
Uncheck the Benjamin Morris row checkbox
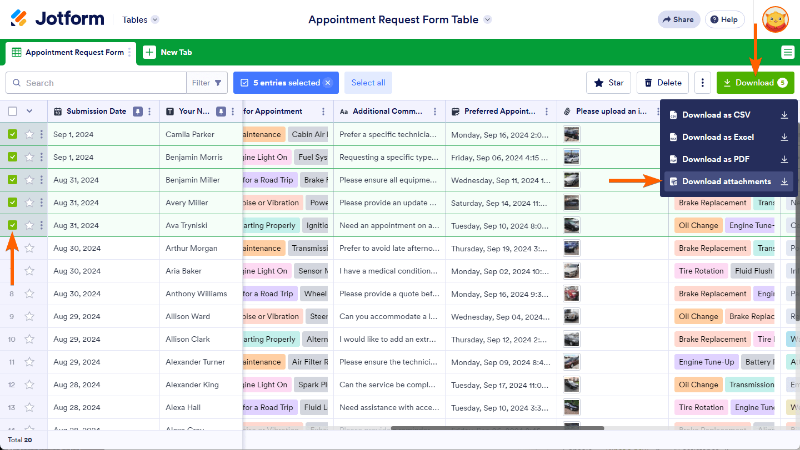tap(13, 157)
